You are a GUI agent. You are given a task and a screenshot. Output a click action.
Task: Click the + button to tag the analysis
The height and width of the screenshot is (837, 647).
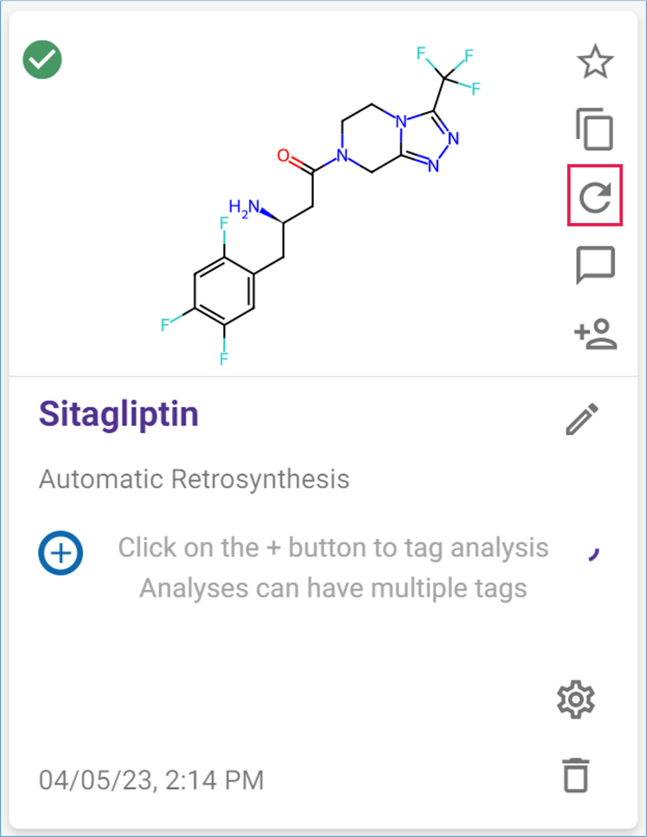pos(60,552)
